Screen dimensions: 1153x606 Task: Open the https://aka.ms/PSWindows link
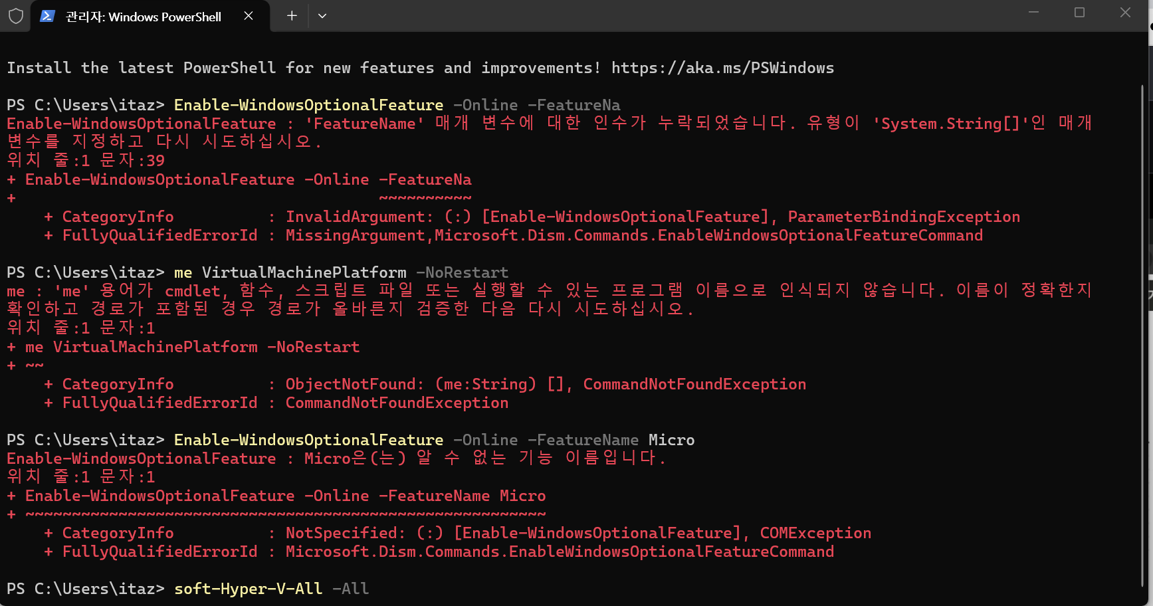[x=722, y=68]
